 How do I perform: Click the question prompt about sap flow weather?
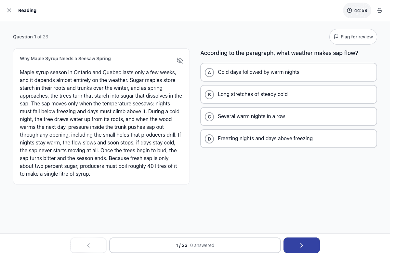tap(279, 53)
